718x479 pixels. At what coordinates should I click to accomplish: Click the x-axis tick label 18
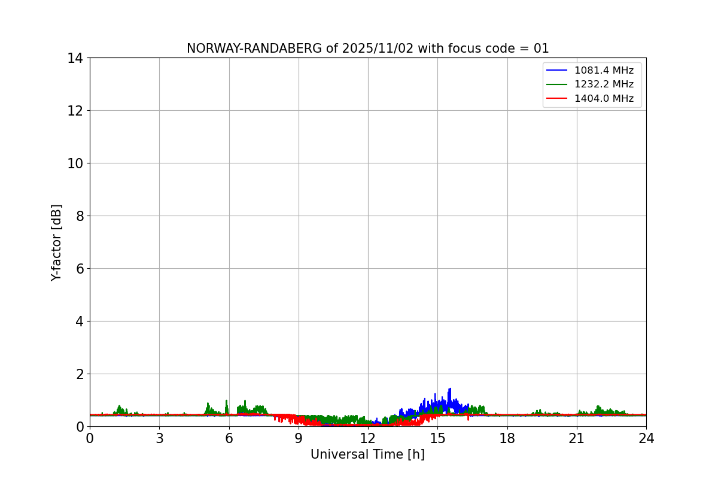pos(507,438)
